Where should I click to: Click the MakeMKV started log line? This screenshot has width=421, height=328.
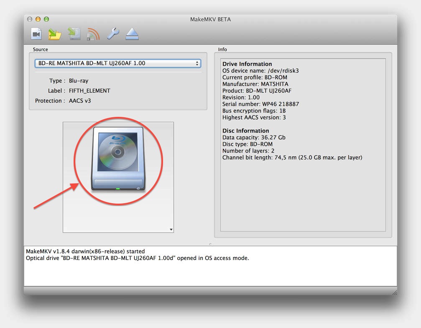(85, 251)
